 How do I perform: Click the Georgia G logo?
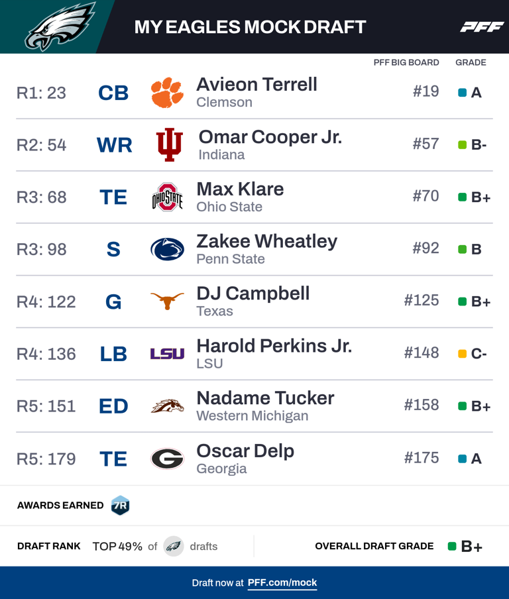point(167,459)
